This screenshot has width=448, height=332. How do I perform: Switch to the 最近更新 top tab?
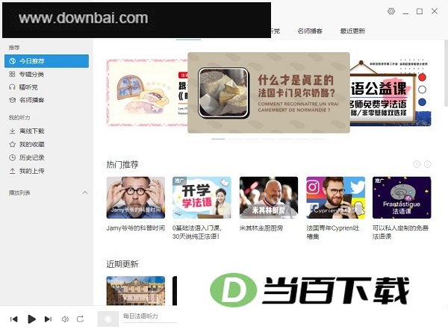pyautogui.click(x=352, y=31)
